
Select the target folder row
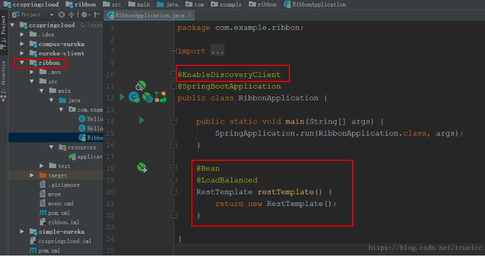pyautogui.click(x=56, y=175)
